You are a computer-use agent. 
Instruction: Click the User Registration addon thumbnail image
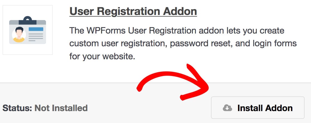tap(27, 30)
